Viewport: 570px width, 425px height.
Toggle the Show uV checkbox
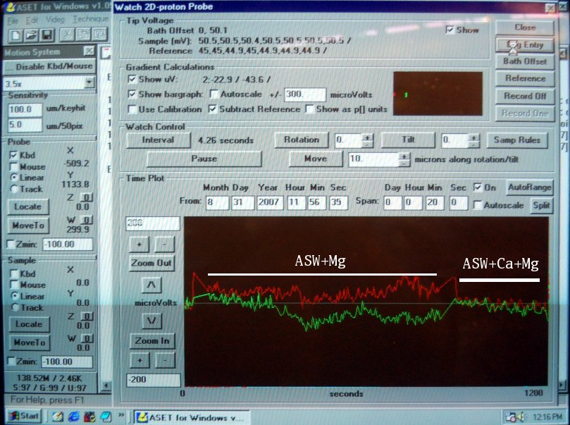coord(132,79)
